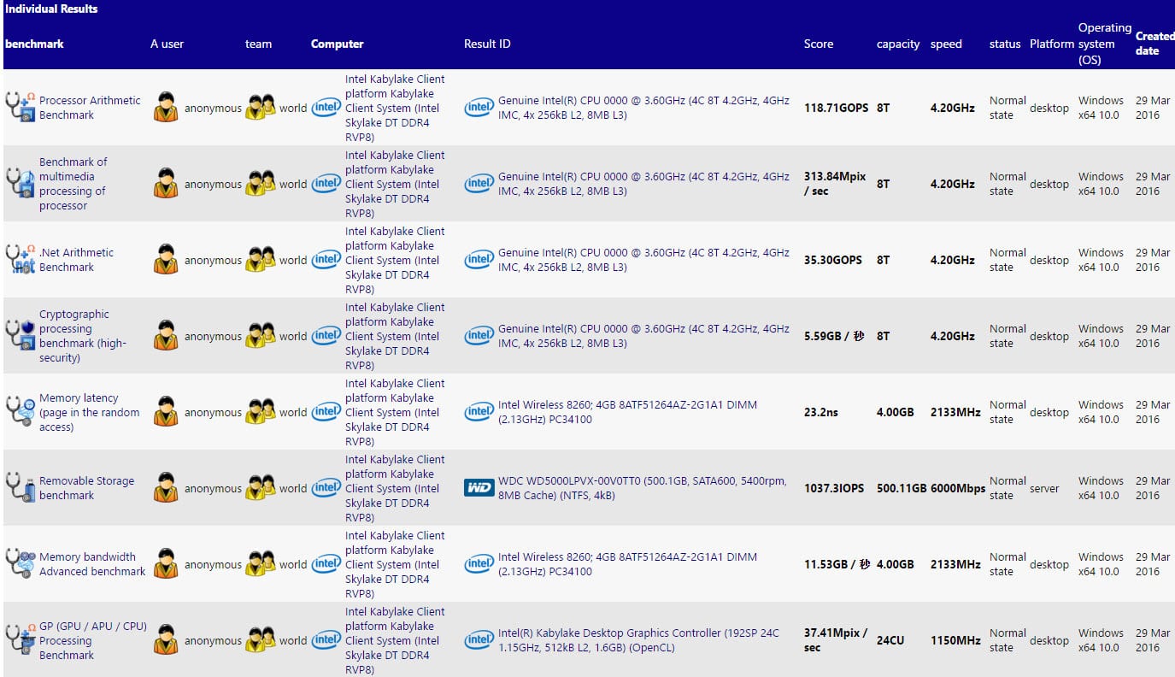
Task: Open Genuine Intel CPU result in Cryptographic row
Action: click(x=643, y=336)
